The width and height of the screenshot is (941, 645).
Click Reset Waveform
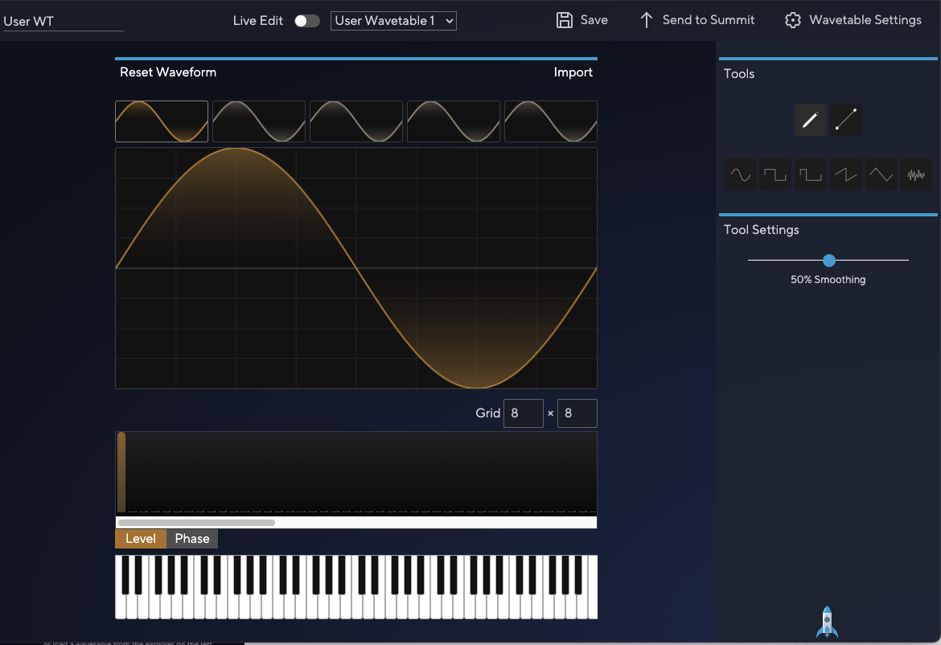(x=168, y=72)
